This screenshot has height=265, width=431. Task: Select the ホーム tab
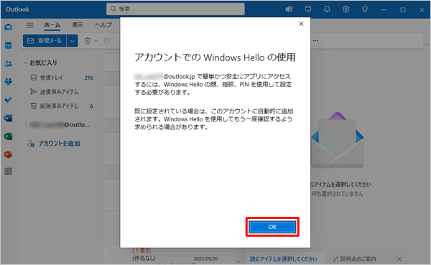tap(52, 25)
